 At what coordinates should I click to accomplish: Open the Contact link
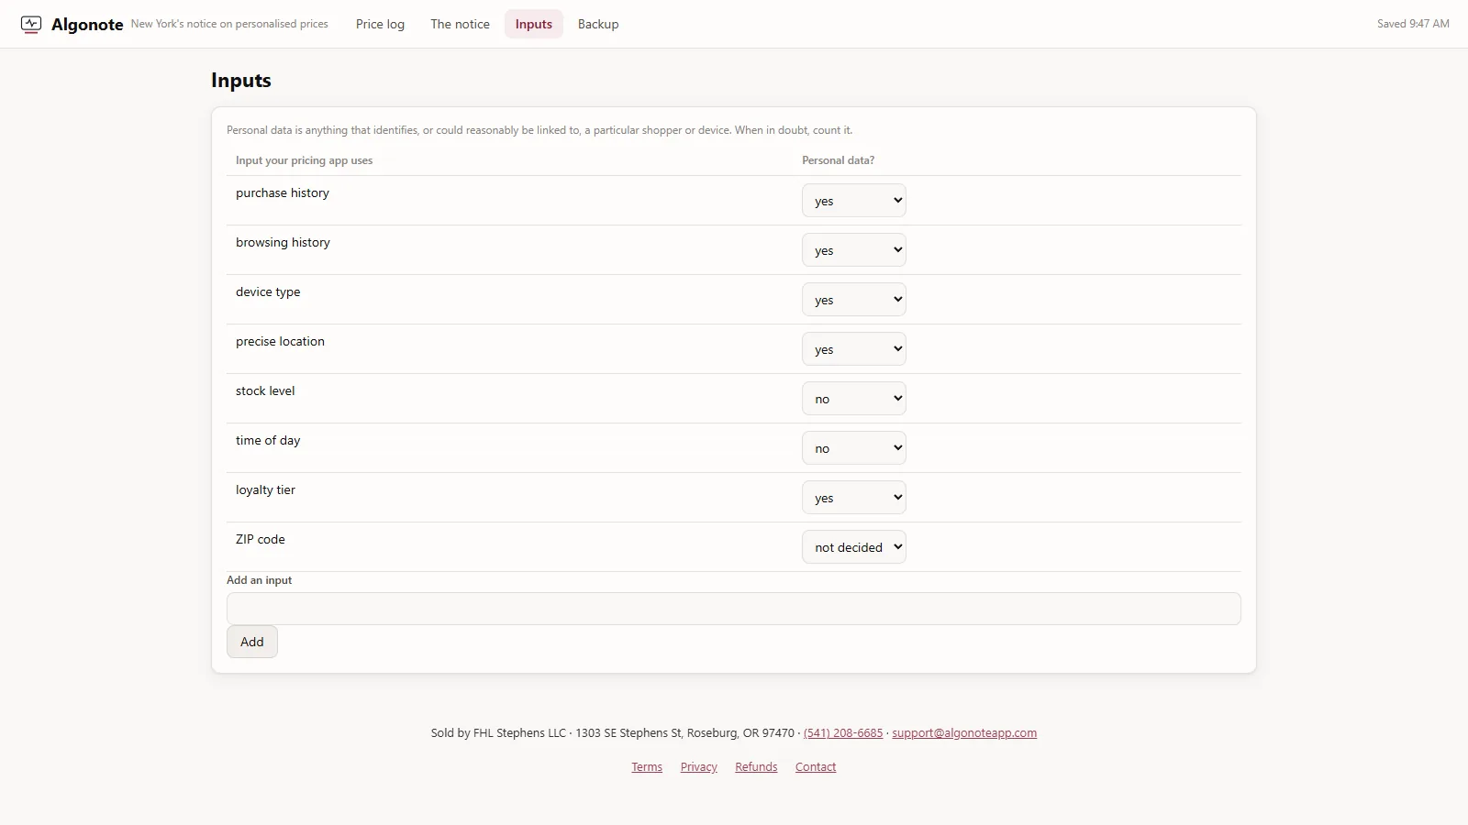[816, 767]
